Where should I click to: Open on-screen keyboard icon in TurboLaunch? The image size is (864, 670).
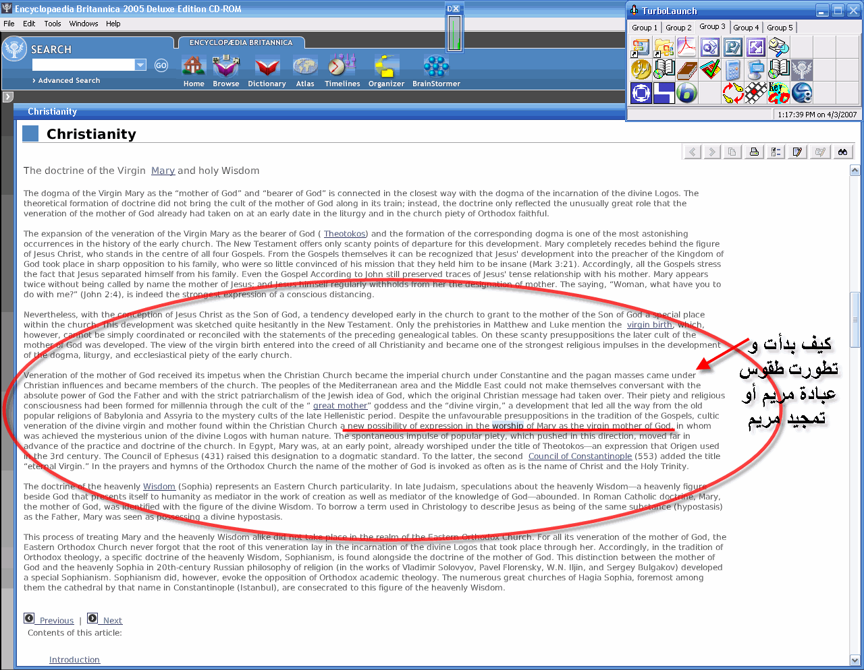[x=755, y=70]
